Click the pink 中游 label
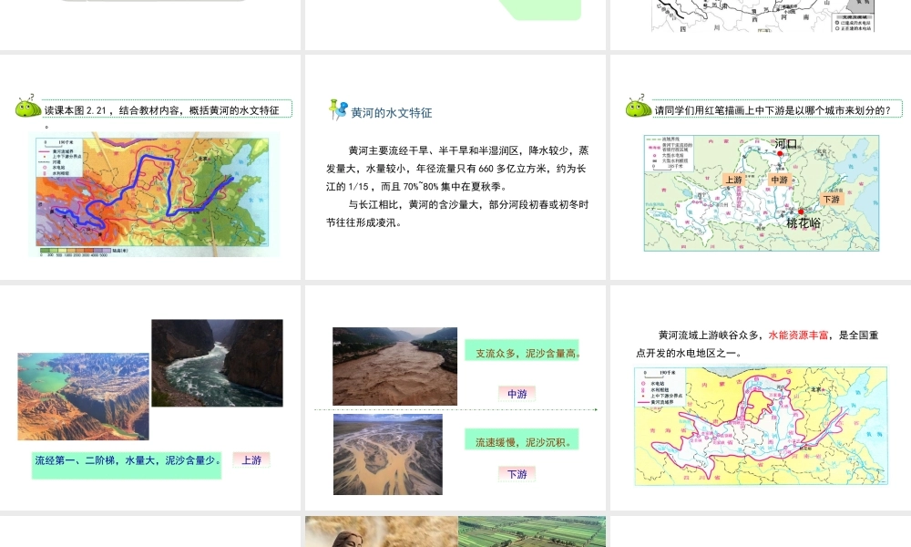The image size is (911, 547). 517,394
